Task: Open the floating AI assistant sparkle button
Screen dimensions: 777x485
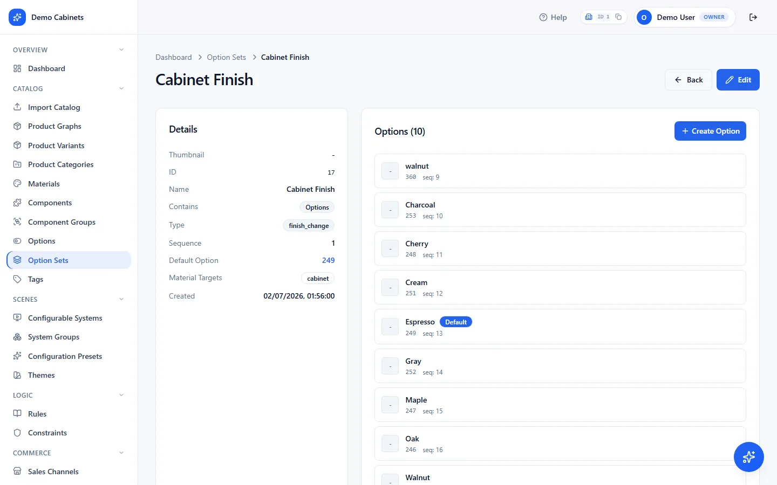Action: pyautogui.click(x=748, y=457)
